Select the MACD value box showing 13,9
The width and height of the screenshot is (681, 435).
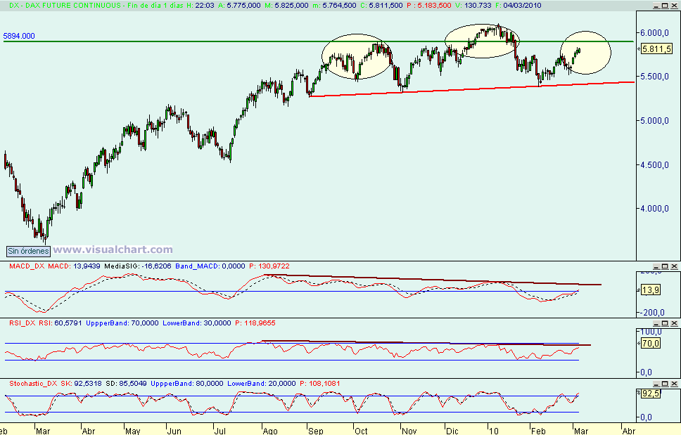coord(652,290)
